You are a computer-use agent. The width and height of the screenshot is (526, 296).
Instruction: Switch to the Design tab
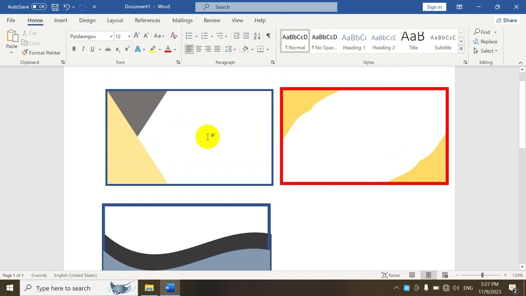87,20
